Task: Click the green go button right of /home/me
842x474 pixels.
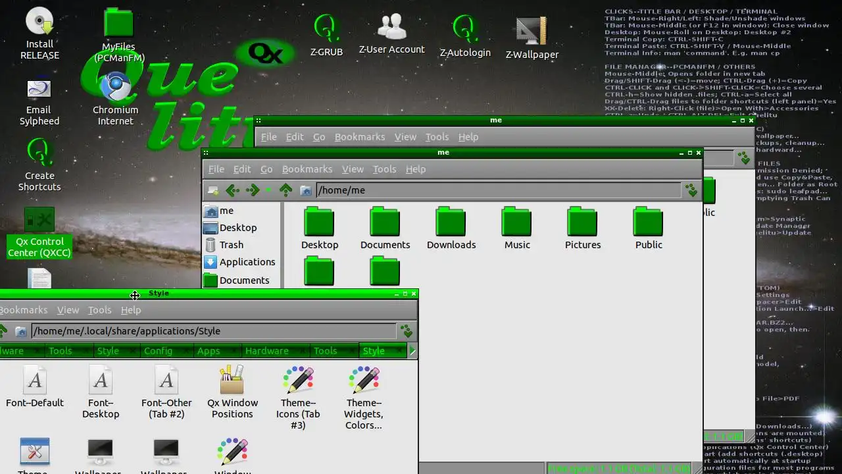Action: pos(691,190)
